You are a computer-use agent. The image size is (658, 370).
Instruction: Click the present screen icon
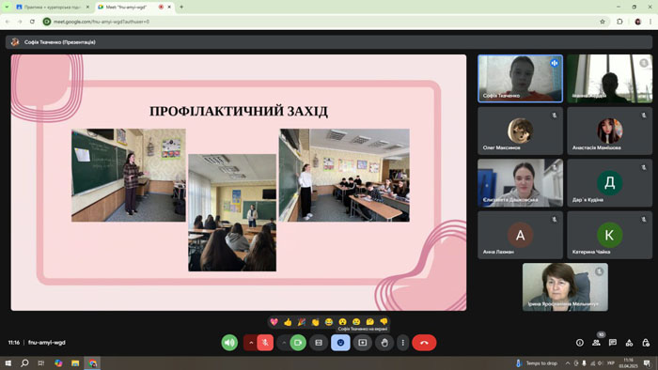(x=363, y=343)
